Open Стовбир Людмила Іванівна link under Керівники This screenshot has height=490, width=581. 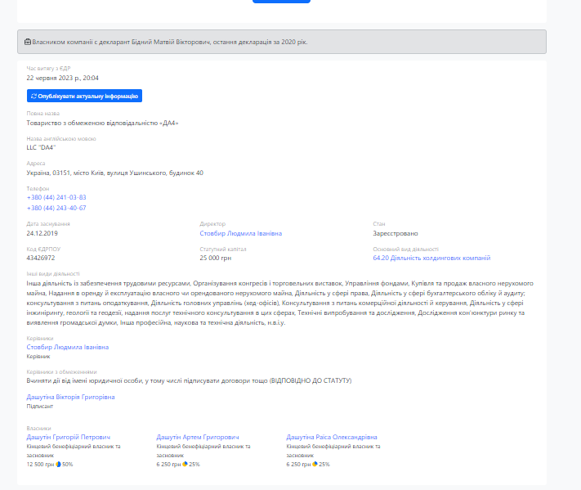click(67, 347)
